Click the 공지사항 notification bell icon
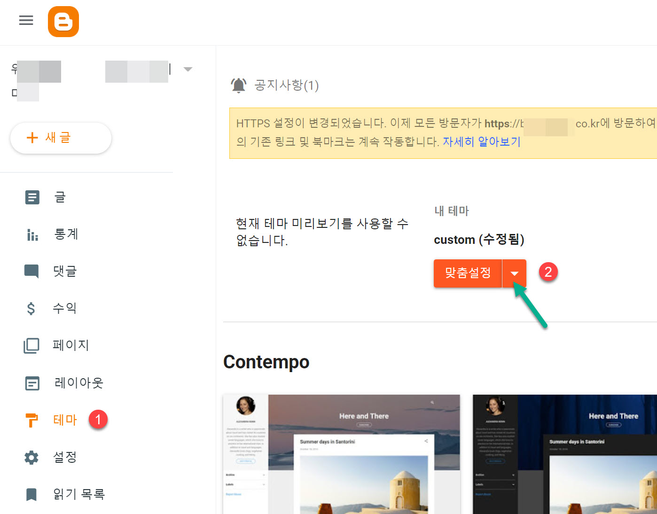 point(238,85)
